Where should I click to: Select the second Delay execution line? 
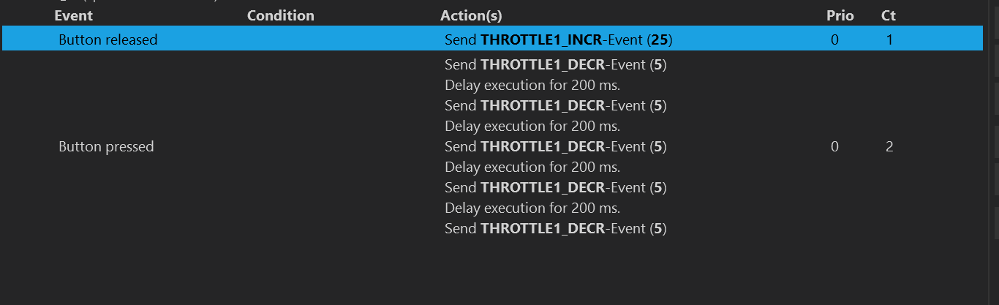click(532, 126)
